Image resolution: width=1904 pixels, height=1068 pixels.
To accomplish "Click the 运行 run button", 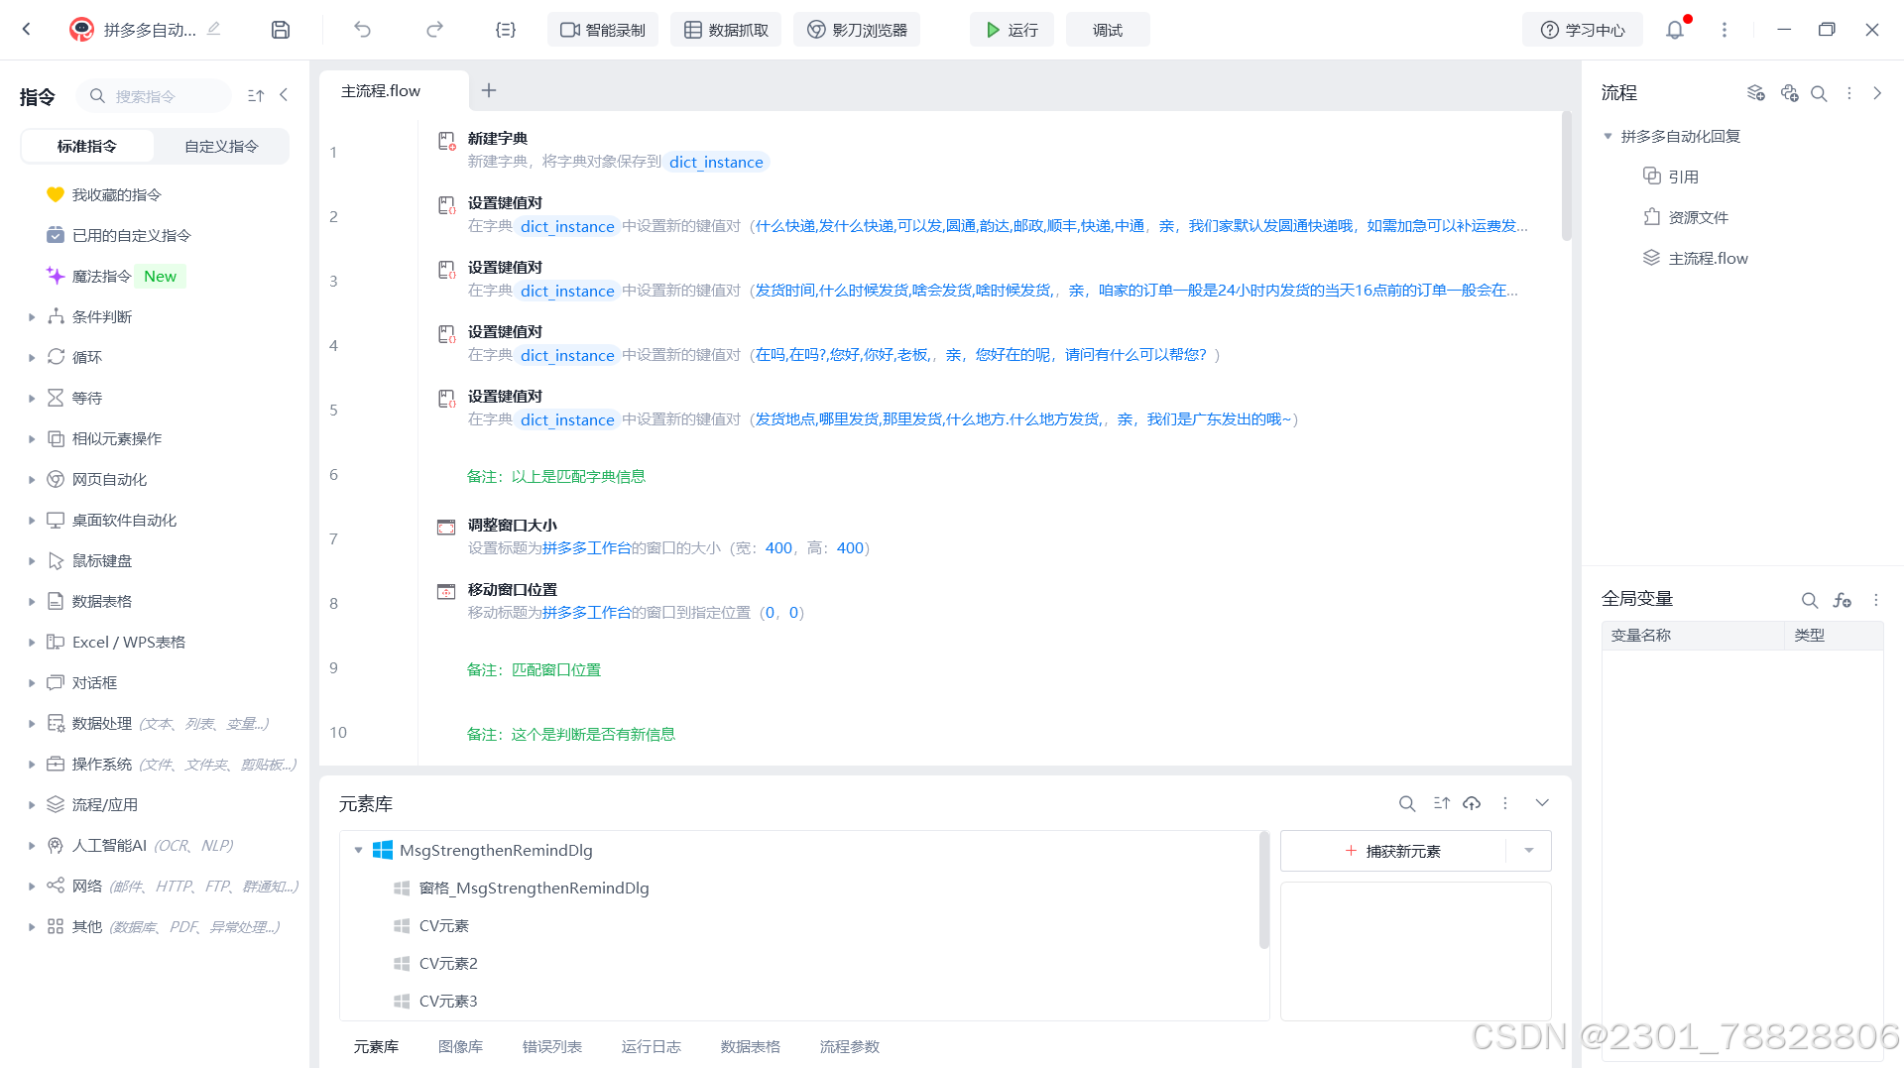I will pos(1011,30).
